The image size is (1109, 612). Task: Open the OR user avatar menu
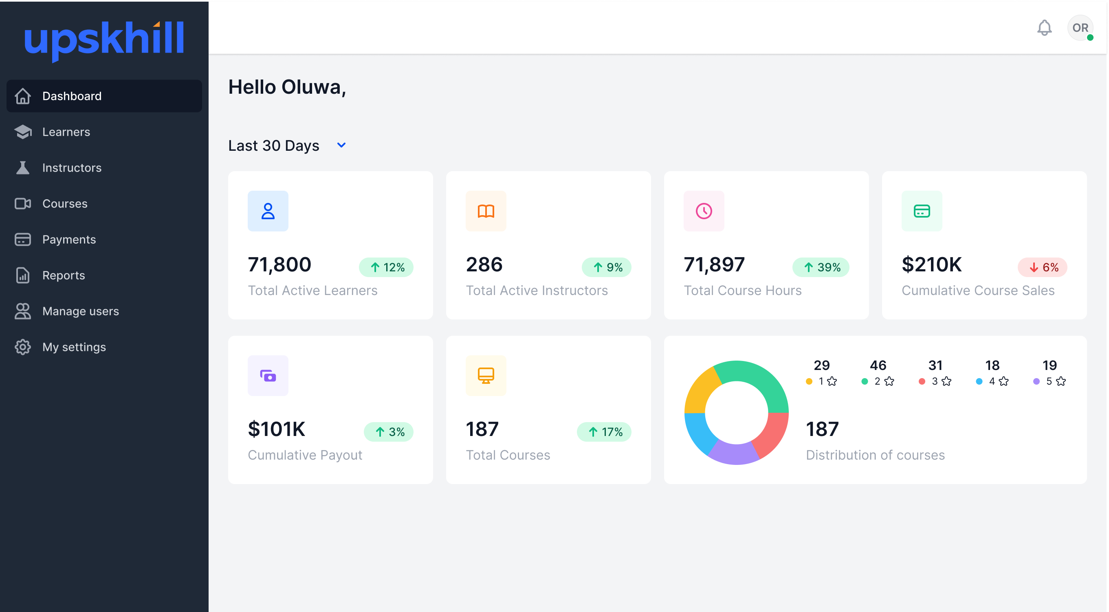[x=1080, y=28]
